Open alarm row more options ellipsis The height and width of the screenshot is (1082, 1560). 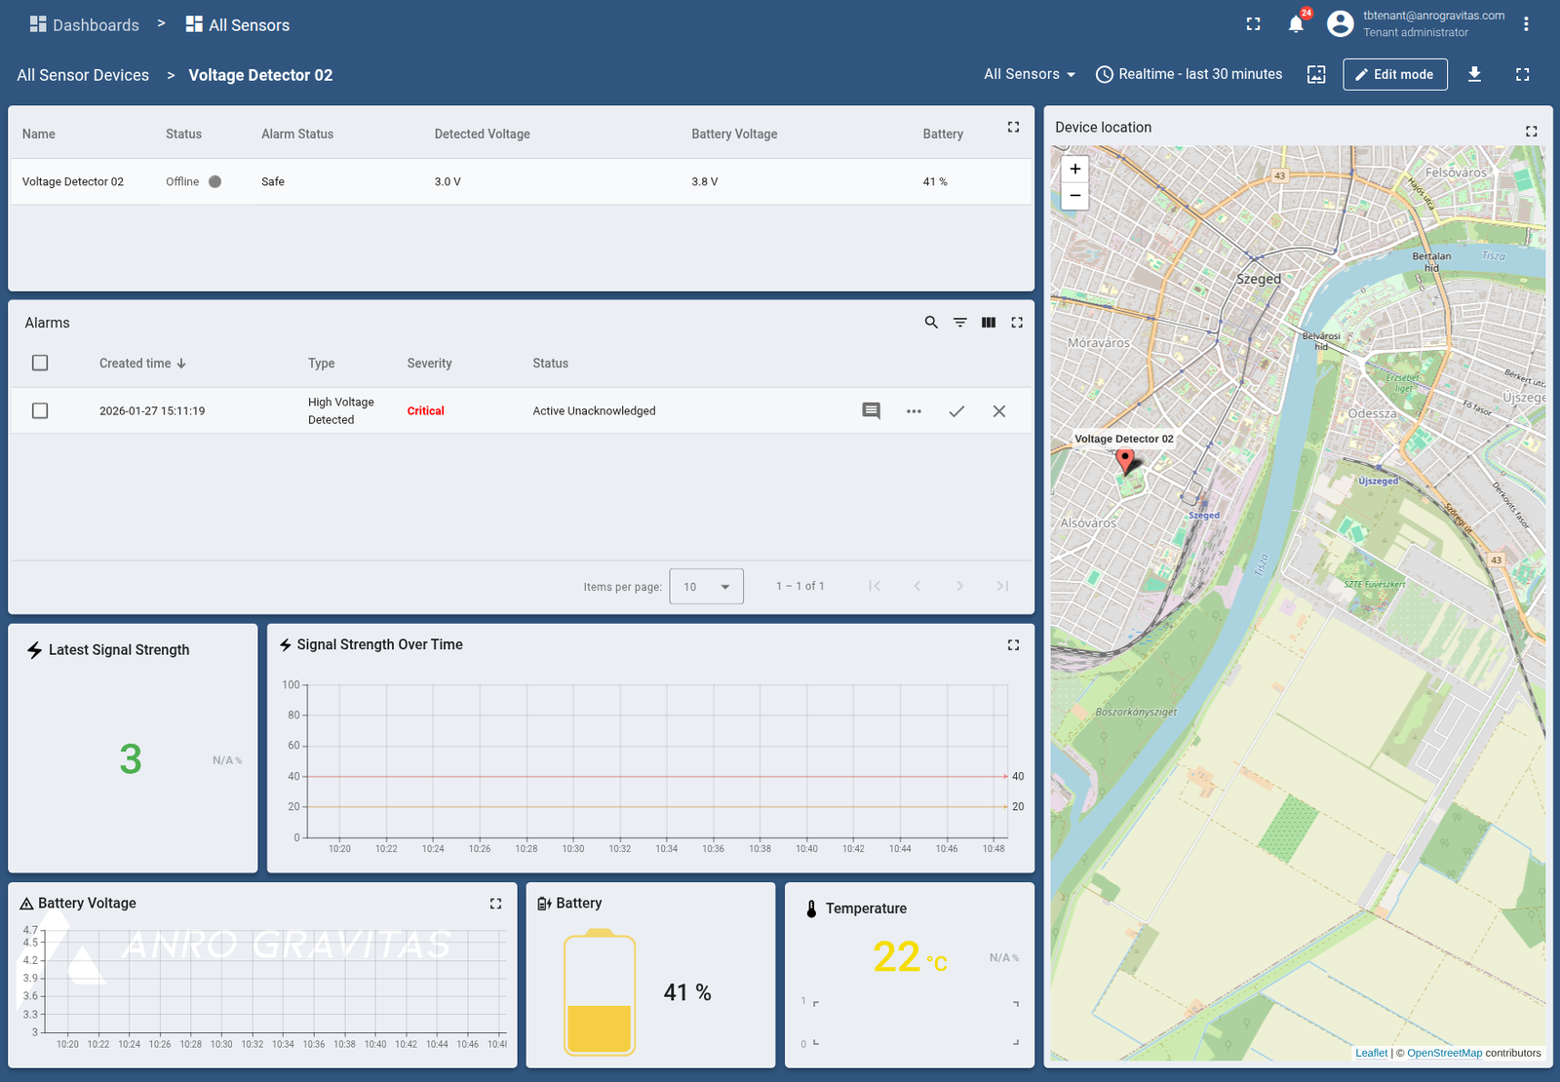coord(914,411)
